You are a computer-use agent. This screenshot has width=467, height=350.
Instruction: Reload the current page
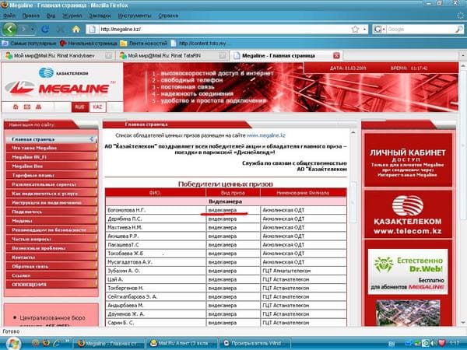click(45, 30)
